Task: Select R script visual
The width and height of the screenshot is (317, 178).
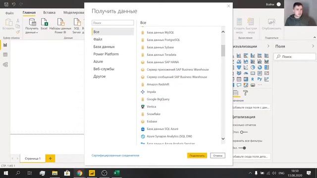Action: [253, 79]
